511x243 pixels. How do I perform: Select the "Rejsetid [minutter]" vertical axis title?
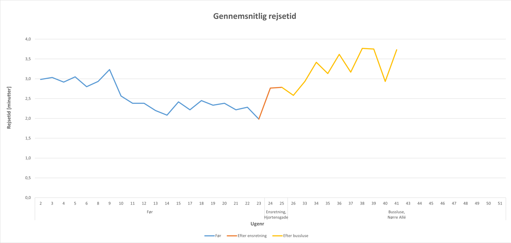(x=9, y=107)
